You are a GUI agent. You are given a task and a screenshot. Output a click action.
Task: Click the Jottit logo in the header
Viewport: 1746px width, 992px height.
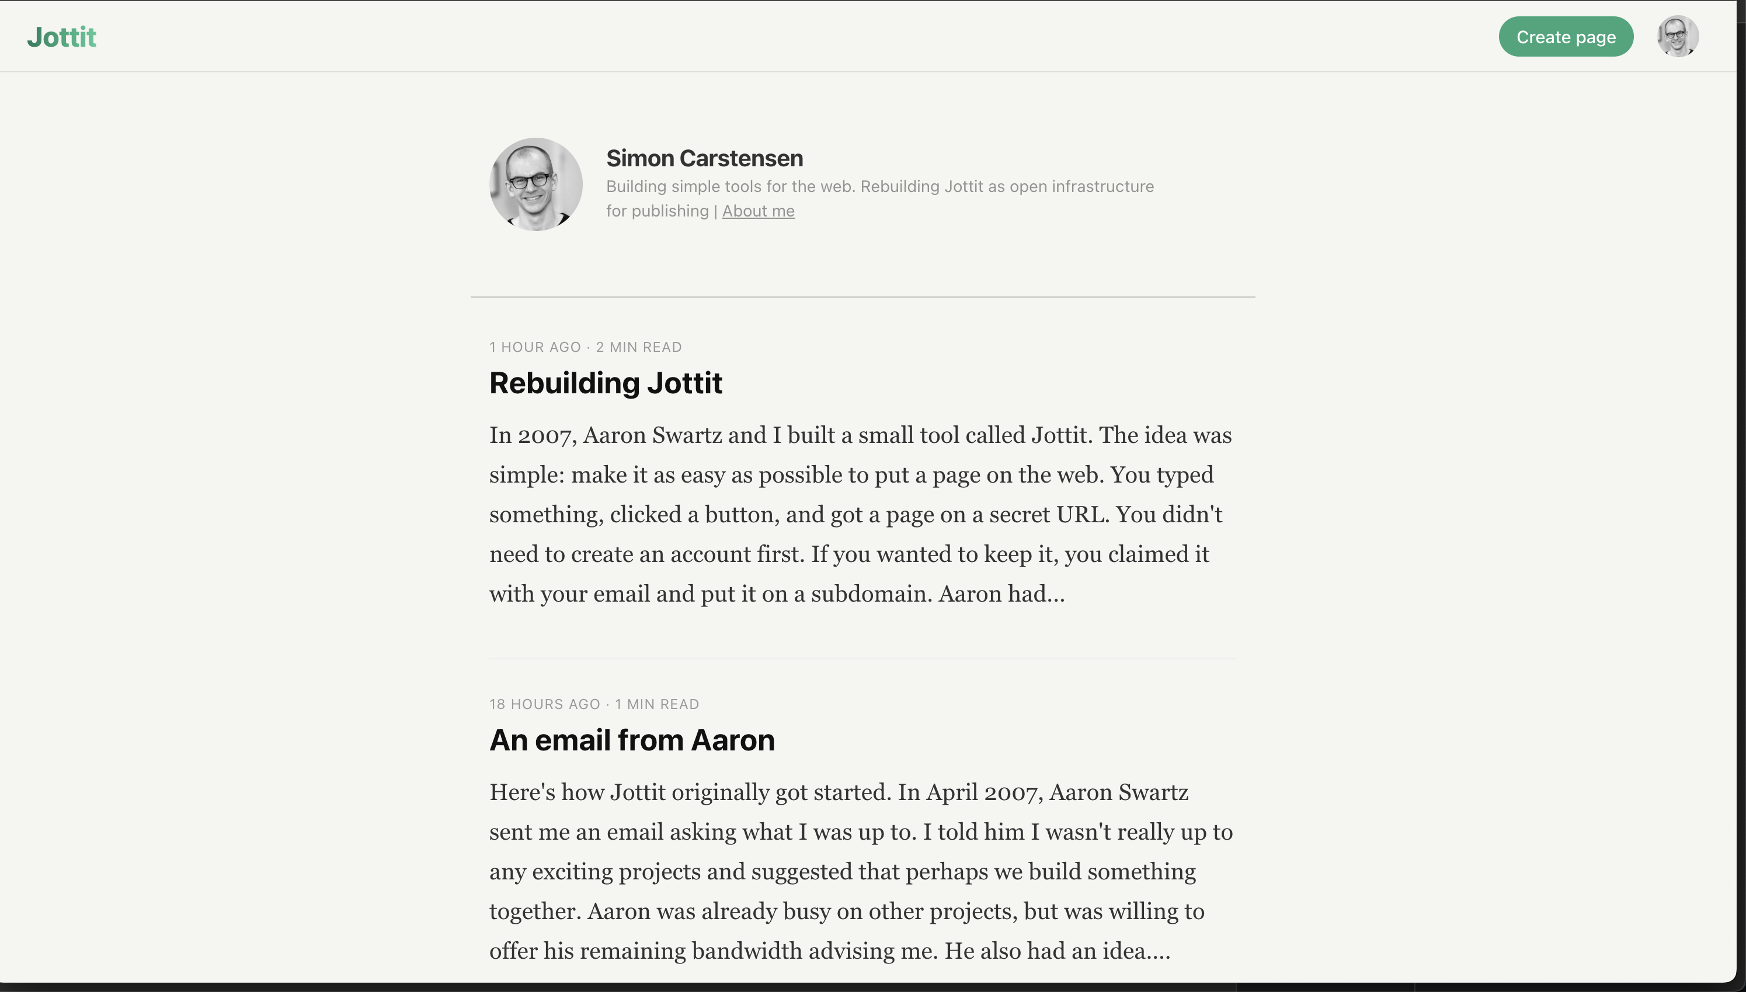61,37
